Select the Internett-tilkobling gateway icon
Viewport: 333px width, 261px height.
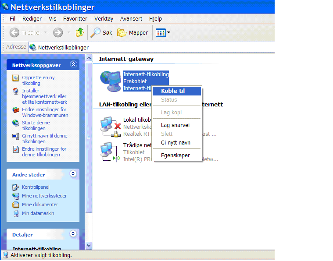pyautogui.click(x=111, y=81)
